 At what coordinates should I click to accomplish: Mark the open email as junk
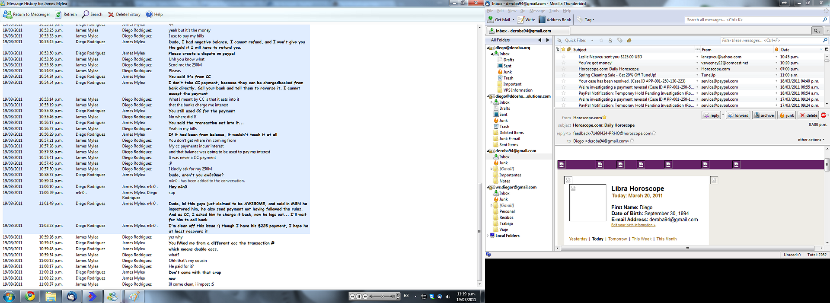pos(787,115)
